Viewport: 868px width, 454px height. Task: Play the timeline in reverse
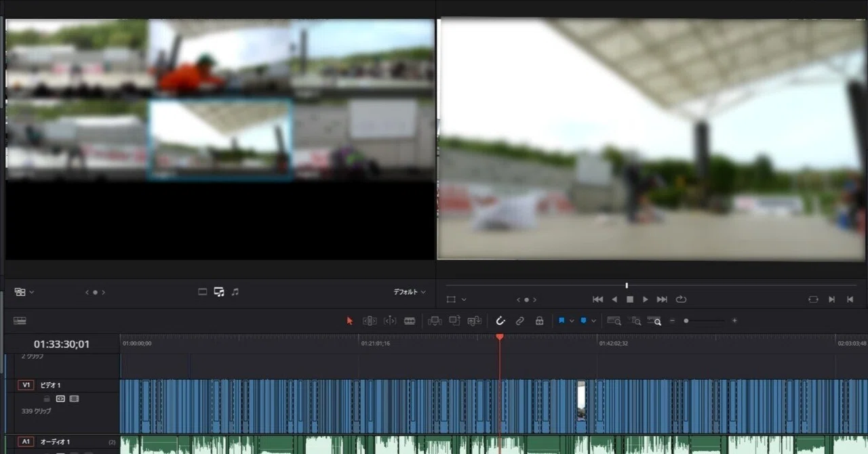(614, 299)
